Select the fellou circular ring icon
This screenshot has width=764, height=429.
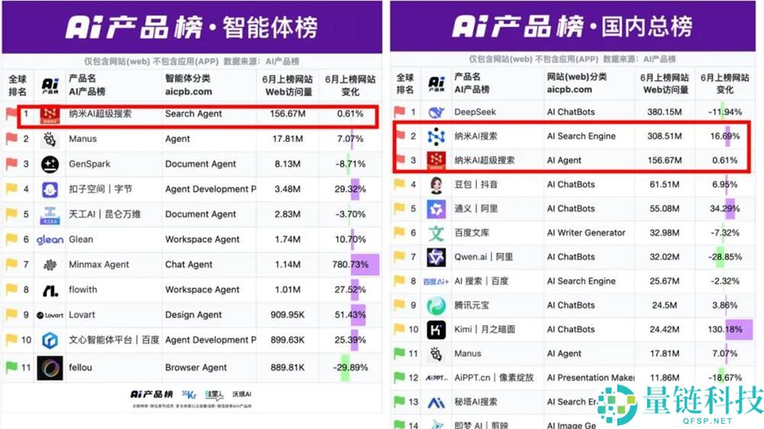(x=50, y=367)
